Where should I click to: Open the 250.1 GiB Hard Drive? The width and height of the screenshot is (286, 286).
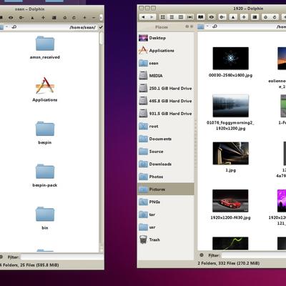[166, 89]
